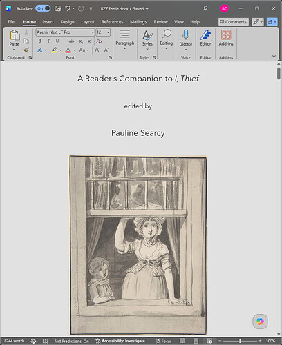Open the Editor pen tool
This screenshot has height=345, width=282.
205,34
